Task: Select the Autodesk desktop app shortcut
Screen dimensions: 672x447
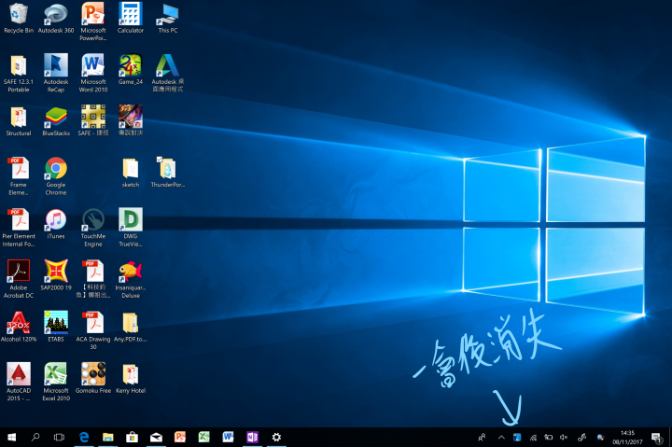Action: tap(168, 73)
